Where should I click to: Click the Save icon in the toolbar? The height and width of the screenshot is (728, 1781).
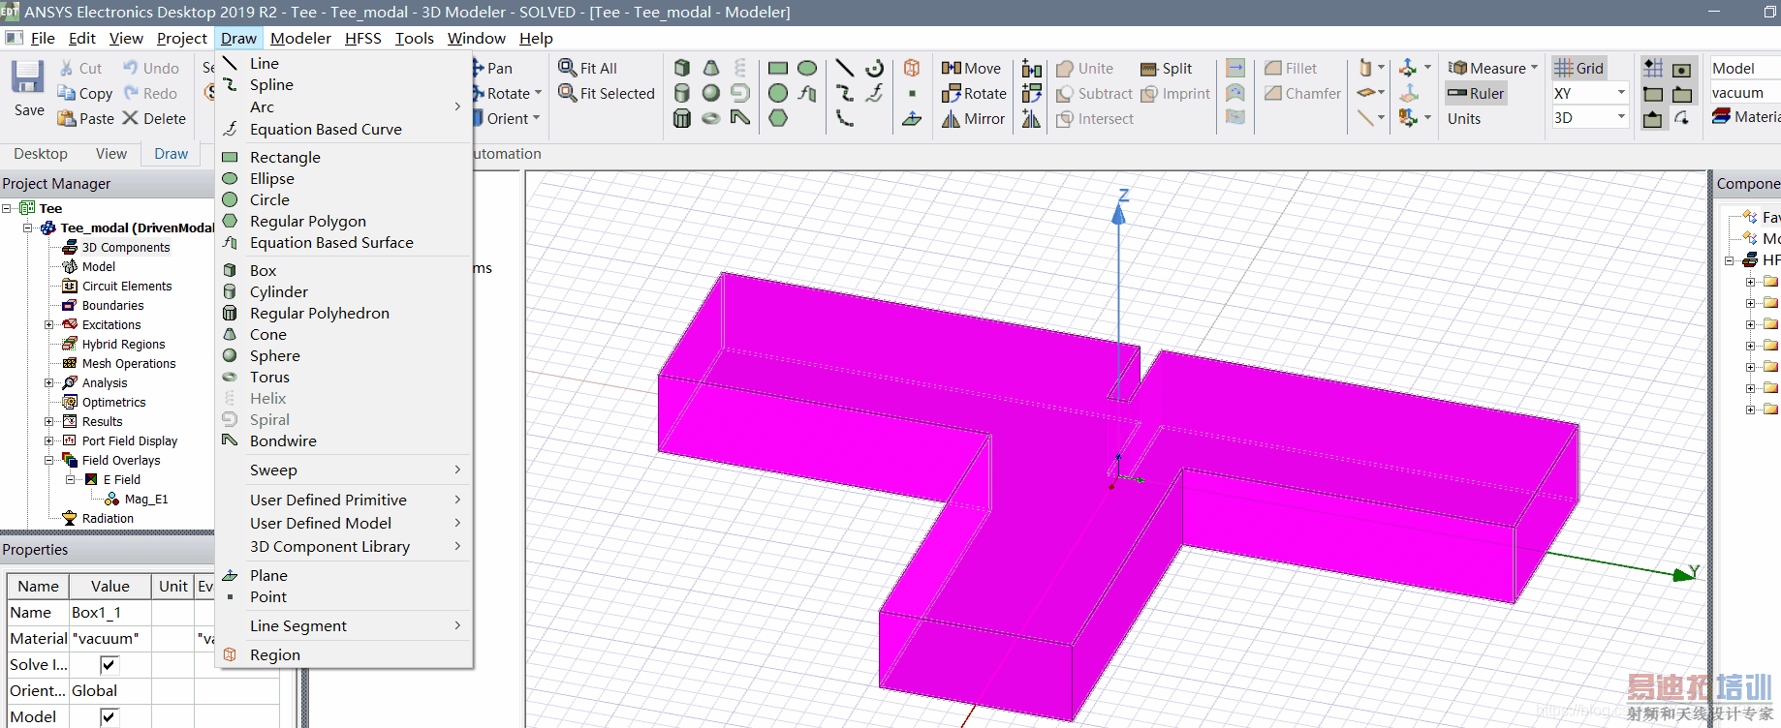pyautogui.click(x=28, y=79)
